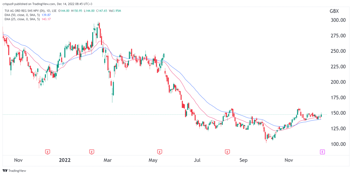
Task: Click the TradingView text link at bottom
Action: point(17,171)
